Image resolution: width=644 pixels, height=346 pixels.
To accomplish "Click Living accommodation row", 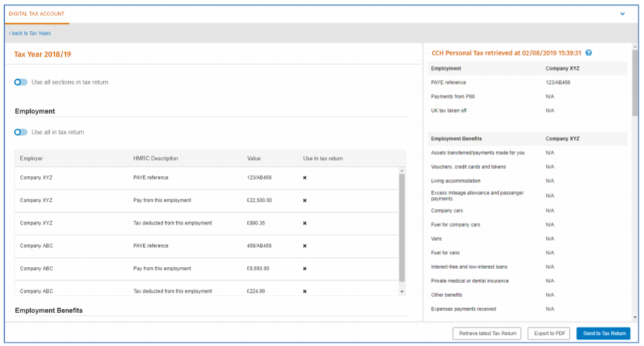I will (x=528, y=181).
